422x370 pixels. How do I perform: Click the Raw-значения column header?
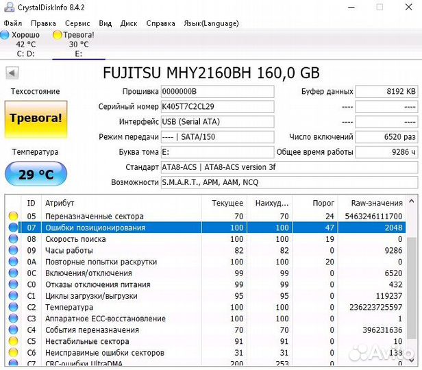click(372, 203)
